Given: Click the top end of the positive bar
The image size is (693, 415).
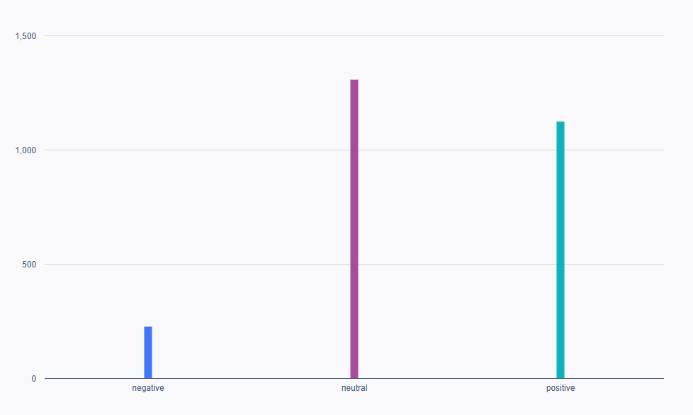Looking at the screenshot, I should click(x=560, y=123).
